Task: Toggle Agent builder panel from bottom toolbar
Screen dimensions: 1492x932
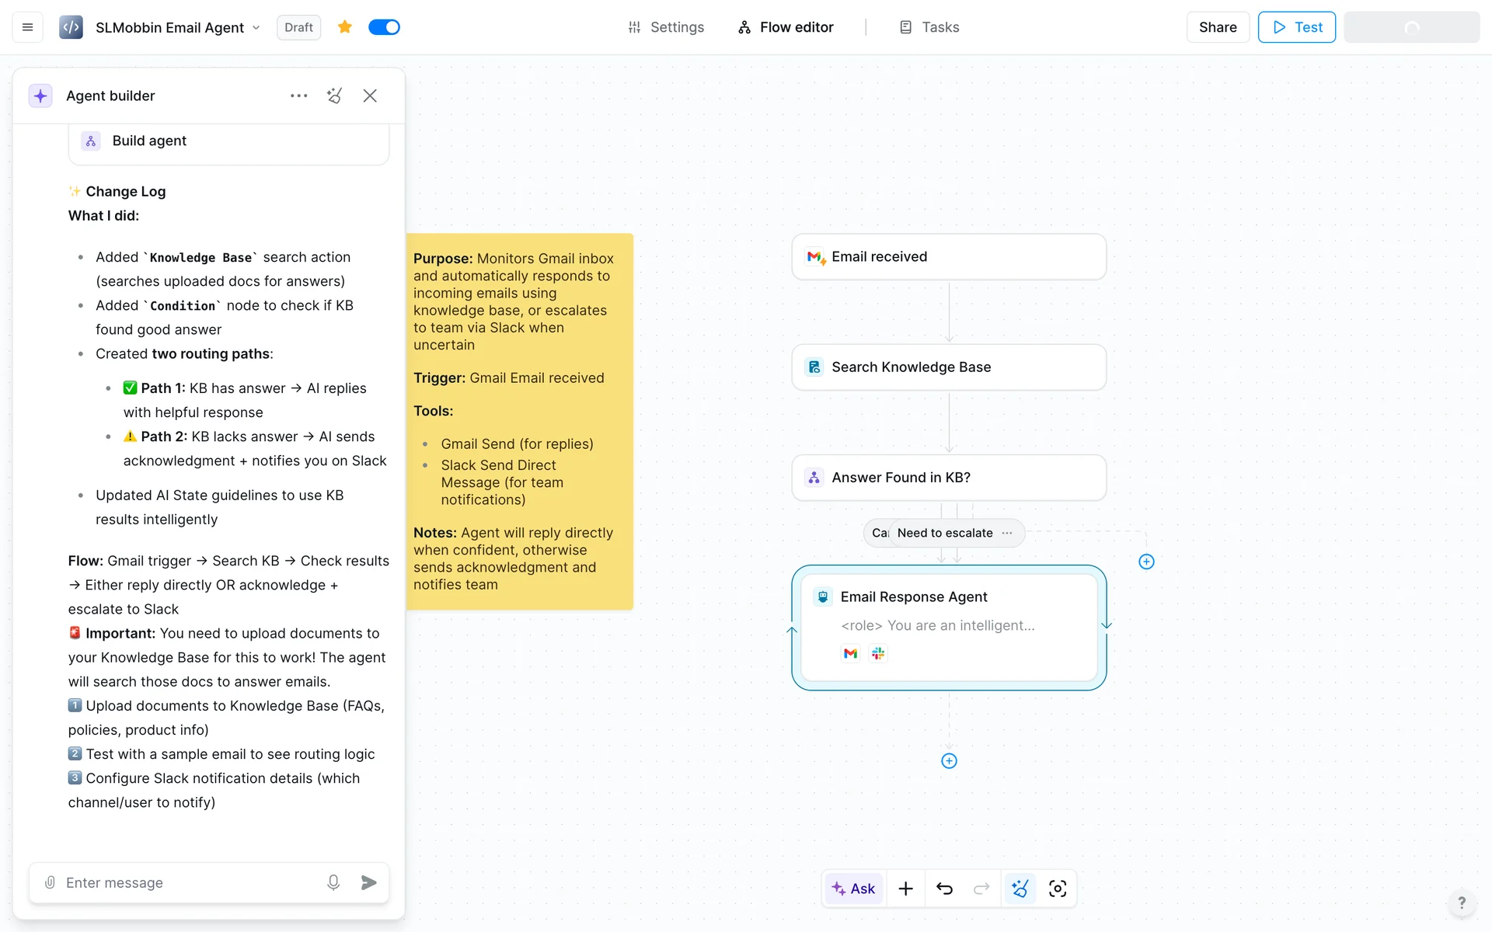Action: (x=1020, y=889)
